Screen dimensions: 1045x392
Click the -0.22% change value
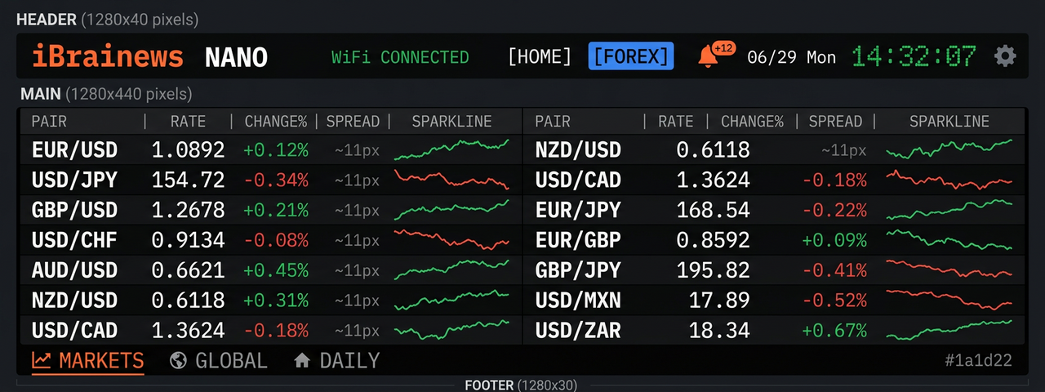[834, 210]
